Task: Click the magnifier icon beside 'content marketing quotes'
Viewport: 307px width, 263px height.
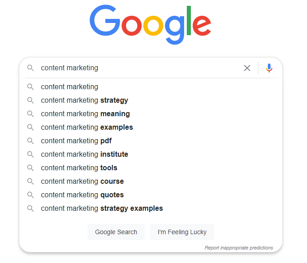Action: tap(30, 195)
